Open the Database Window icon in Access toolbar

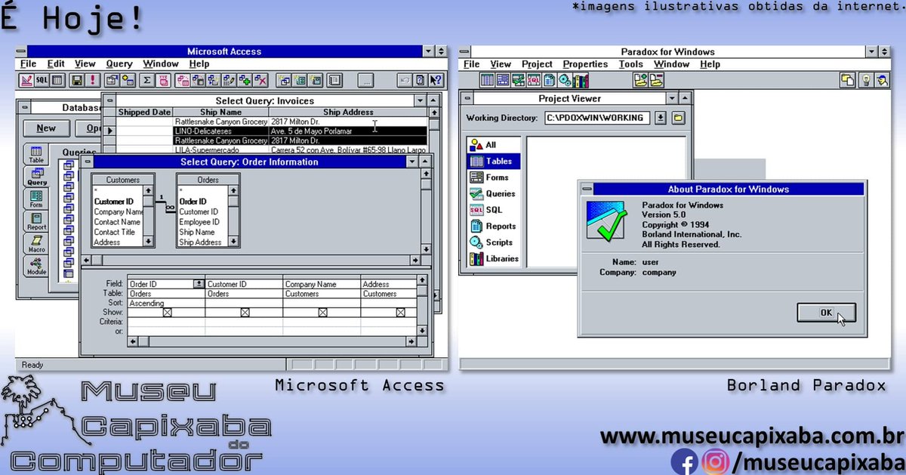(x=334, y=79)
